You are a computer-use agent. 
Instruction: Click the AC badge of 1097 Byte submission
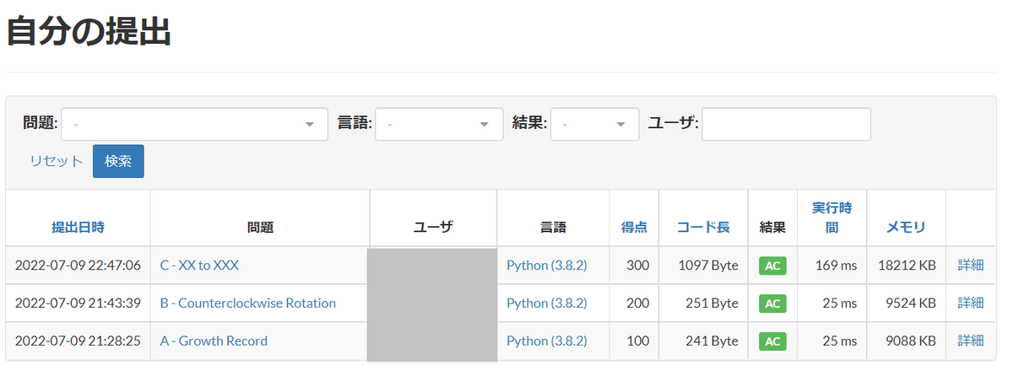(x=772, y=265)
